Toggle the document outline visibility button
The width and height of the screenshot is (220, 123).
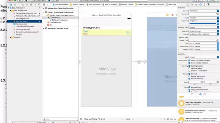click(x=81, y=119)
